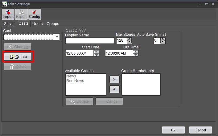Open Config from the toolbar
This screenshot has width=218, height=136.
[35, 14]
